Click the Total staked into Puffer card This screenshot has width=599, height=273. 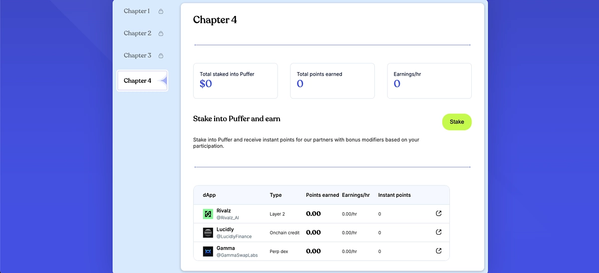pyautogui.click(x=236, y=81)
